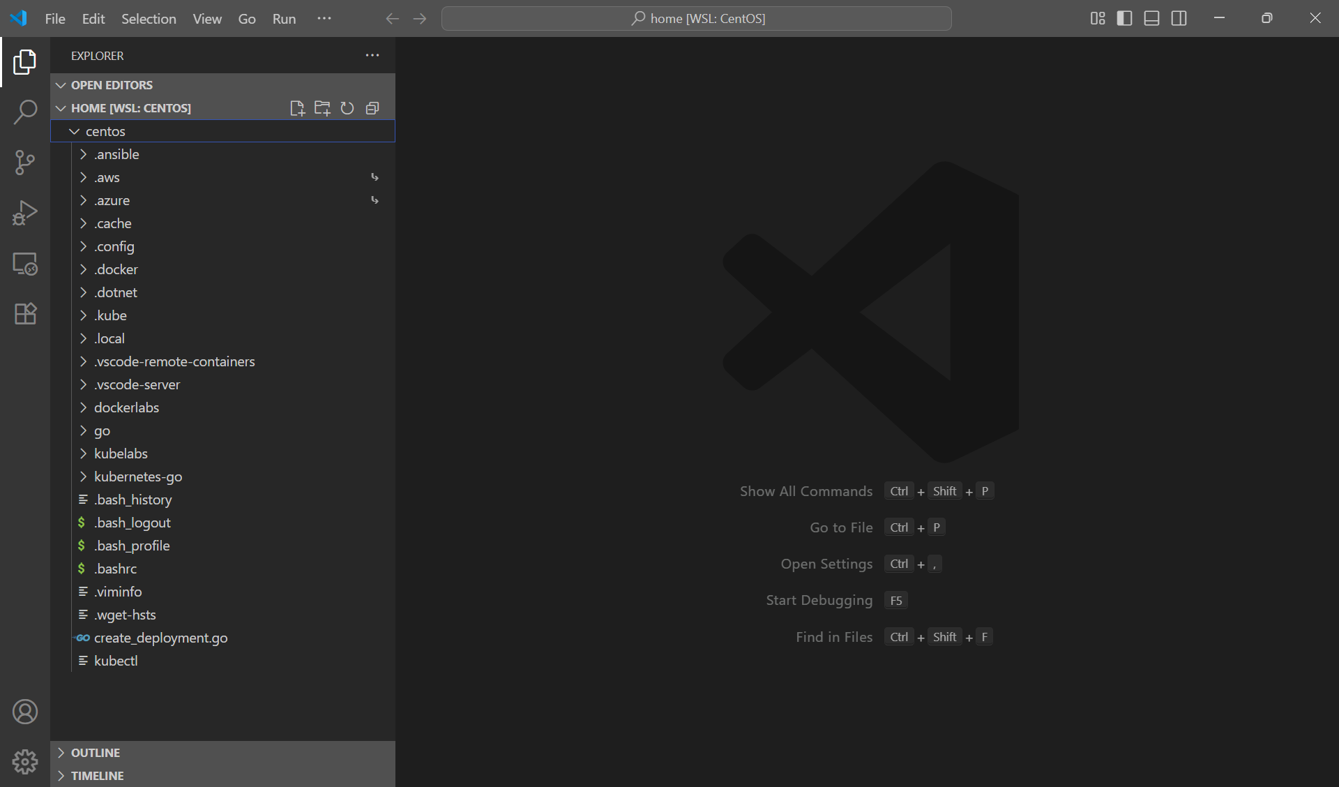
Task: Open .viminfo file
Action: click(222, 592)
